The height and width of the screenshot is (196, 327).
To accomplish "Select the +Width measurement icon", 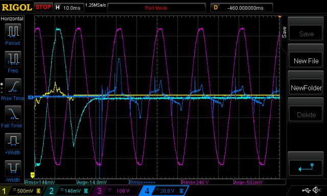I will [x=13, y=141].
